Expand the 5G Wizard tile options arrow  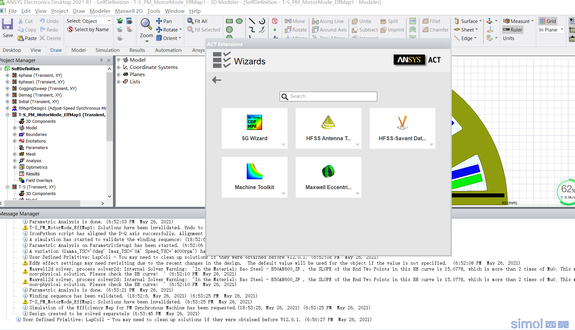pyautogui.click(x=283, y=144)
